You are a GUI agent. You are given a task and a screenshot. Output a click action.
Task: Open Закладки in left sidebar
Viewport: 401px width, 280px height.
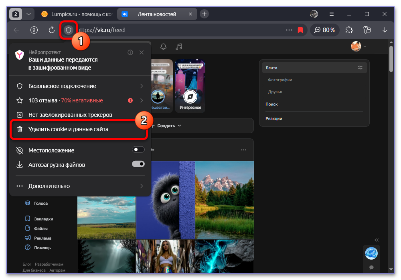pos(39,219)
